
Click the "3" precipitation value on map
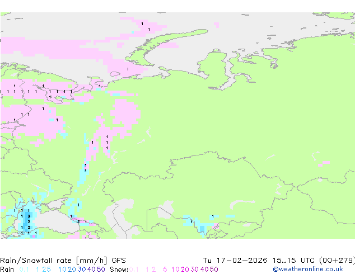29,216
